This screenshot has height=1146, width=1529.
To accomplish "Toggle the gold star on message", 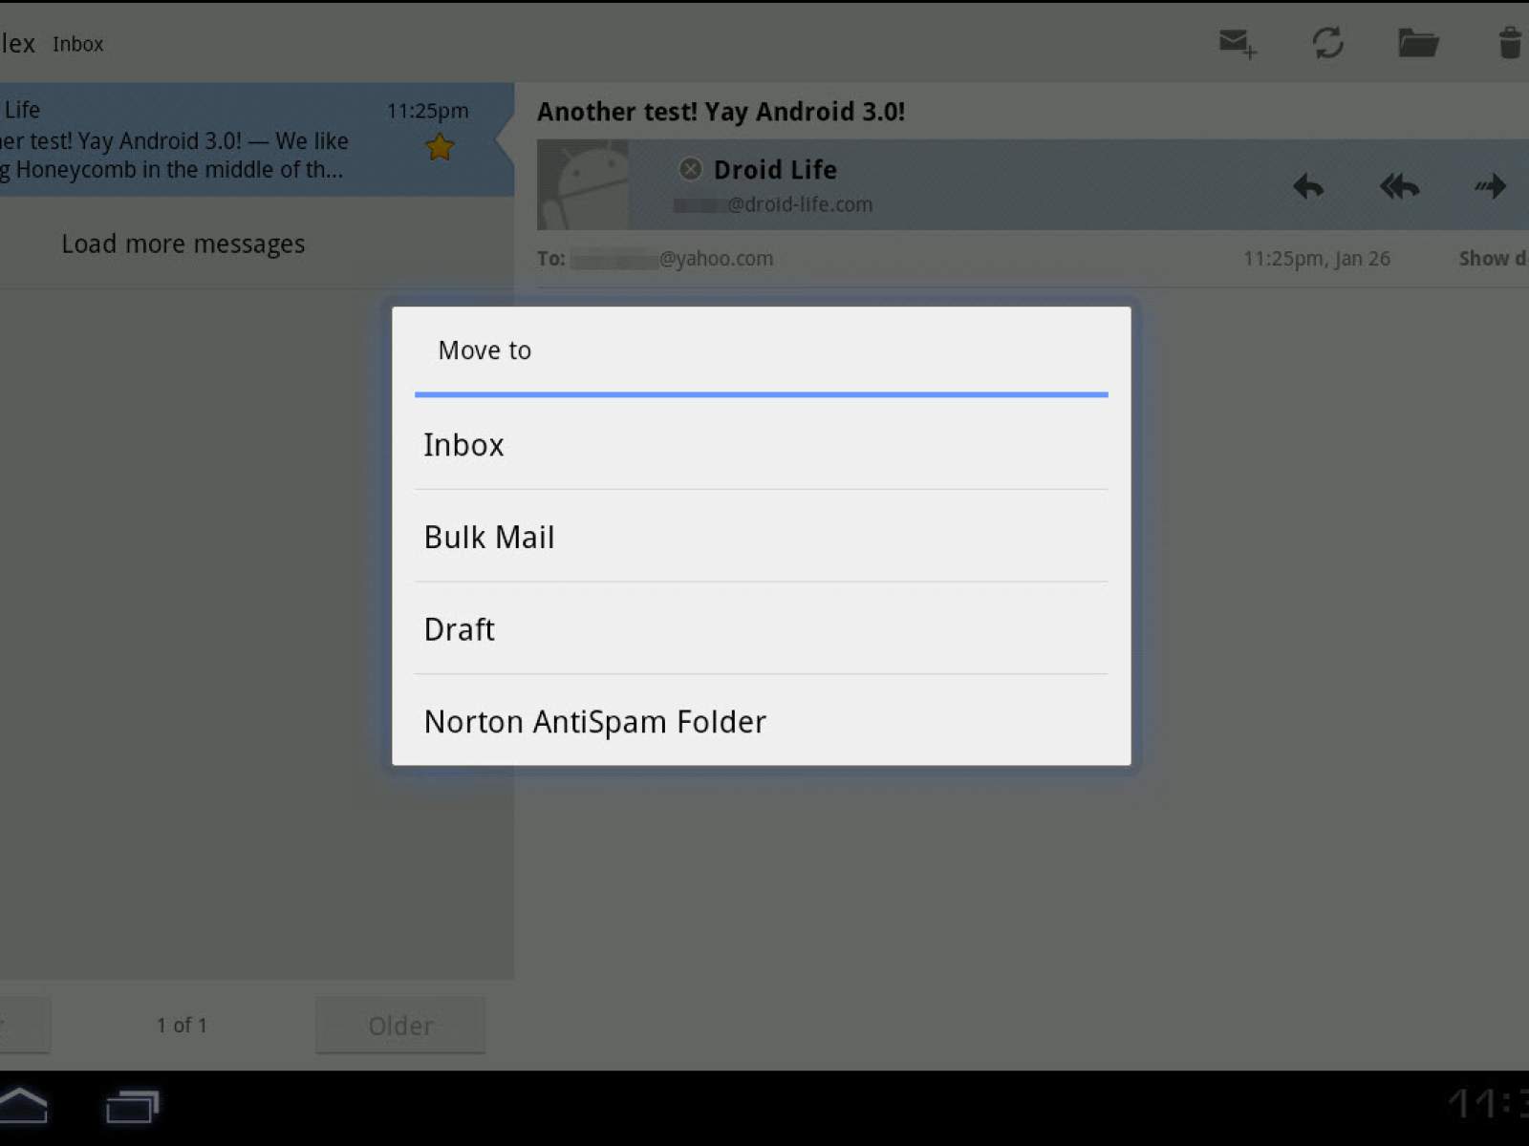I will [x=440, y=148].
